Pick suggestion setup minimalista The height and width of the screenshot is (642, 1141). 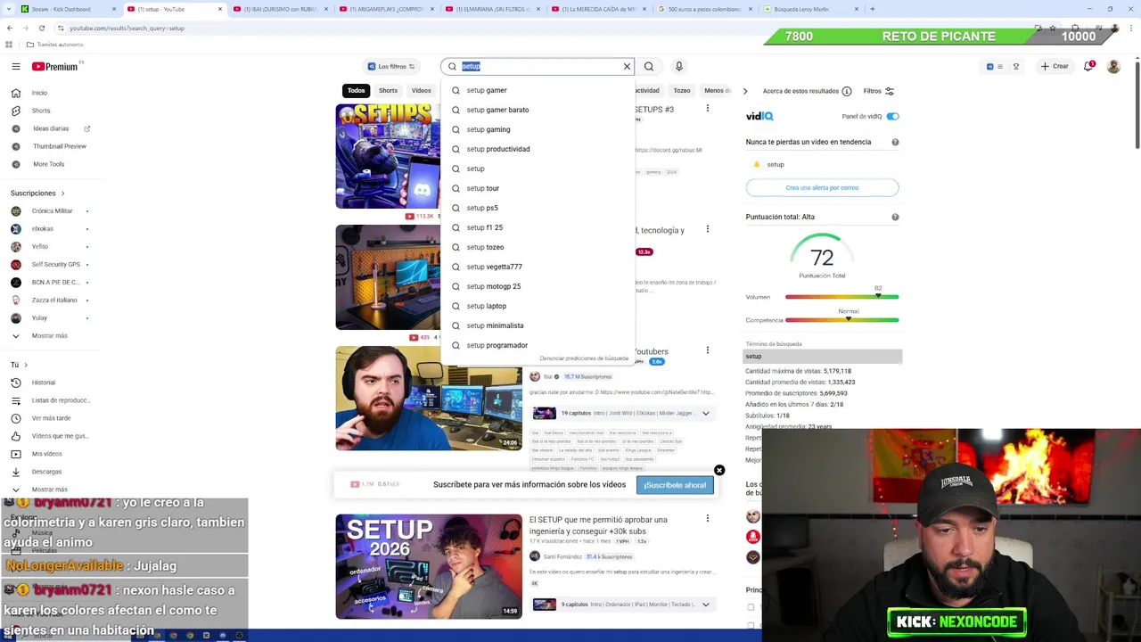(538, 325)
